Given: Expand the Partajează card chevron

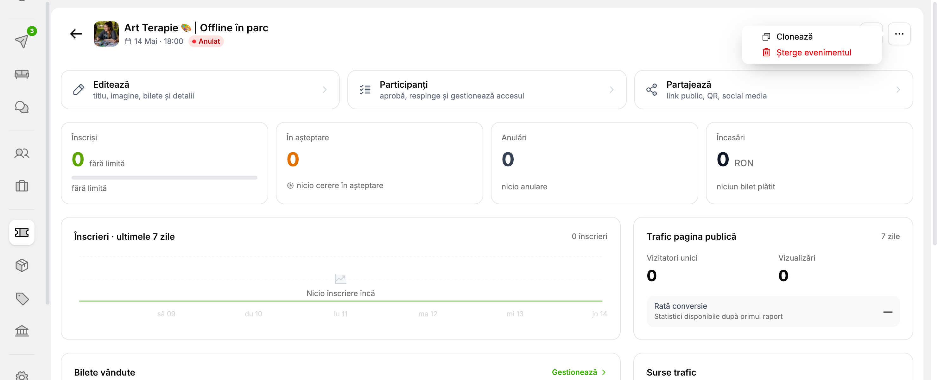Looking at the screenshot, I should tap(898, 90).
